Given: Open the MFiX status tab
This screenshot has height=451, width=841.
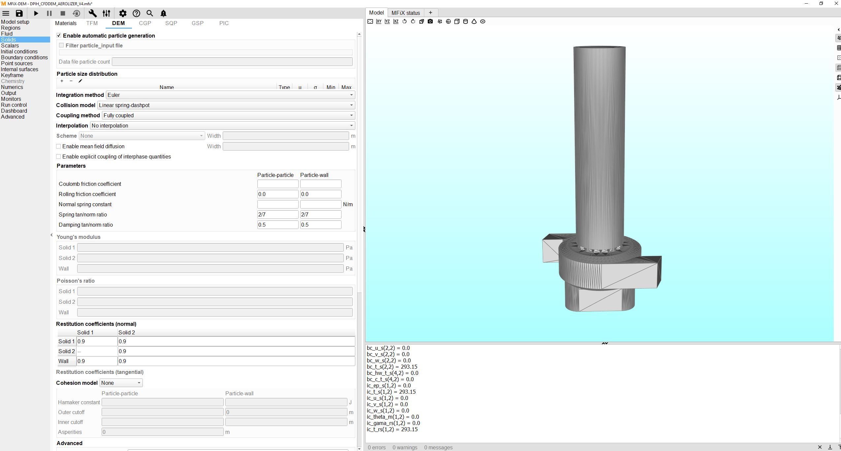Looking at the screenshot, I should (405, 13).
